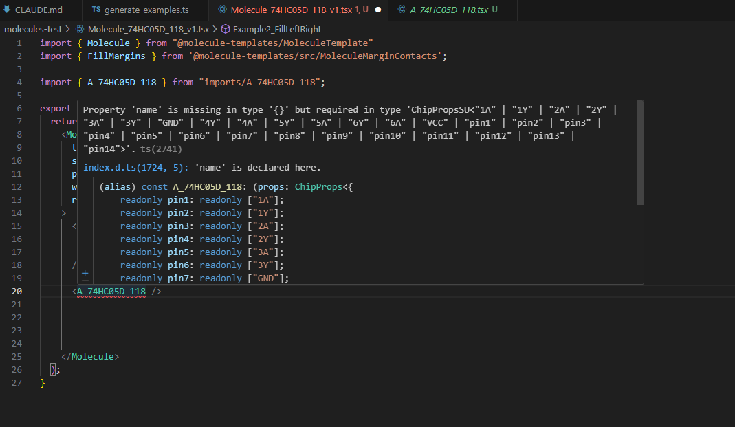The height and width of the screenshot is (427, 735).
Task: Click the unsaved-changes dot on the active tab
Action: 377,10
